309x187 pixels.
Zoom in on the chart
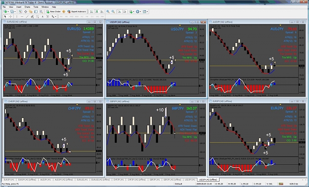pyautogui.click(x=108, y=12)
